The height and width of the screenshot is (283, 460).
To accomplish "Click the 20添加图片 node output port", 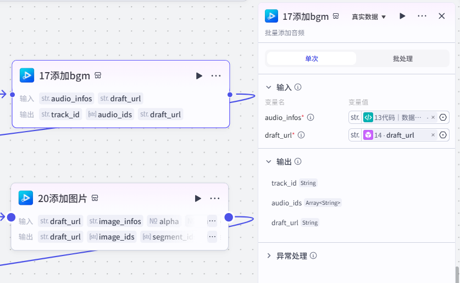I will 229,217.
